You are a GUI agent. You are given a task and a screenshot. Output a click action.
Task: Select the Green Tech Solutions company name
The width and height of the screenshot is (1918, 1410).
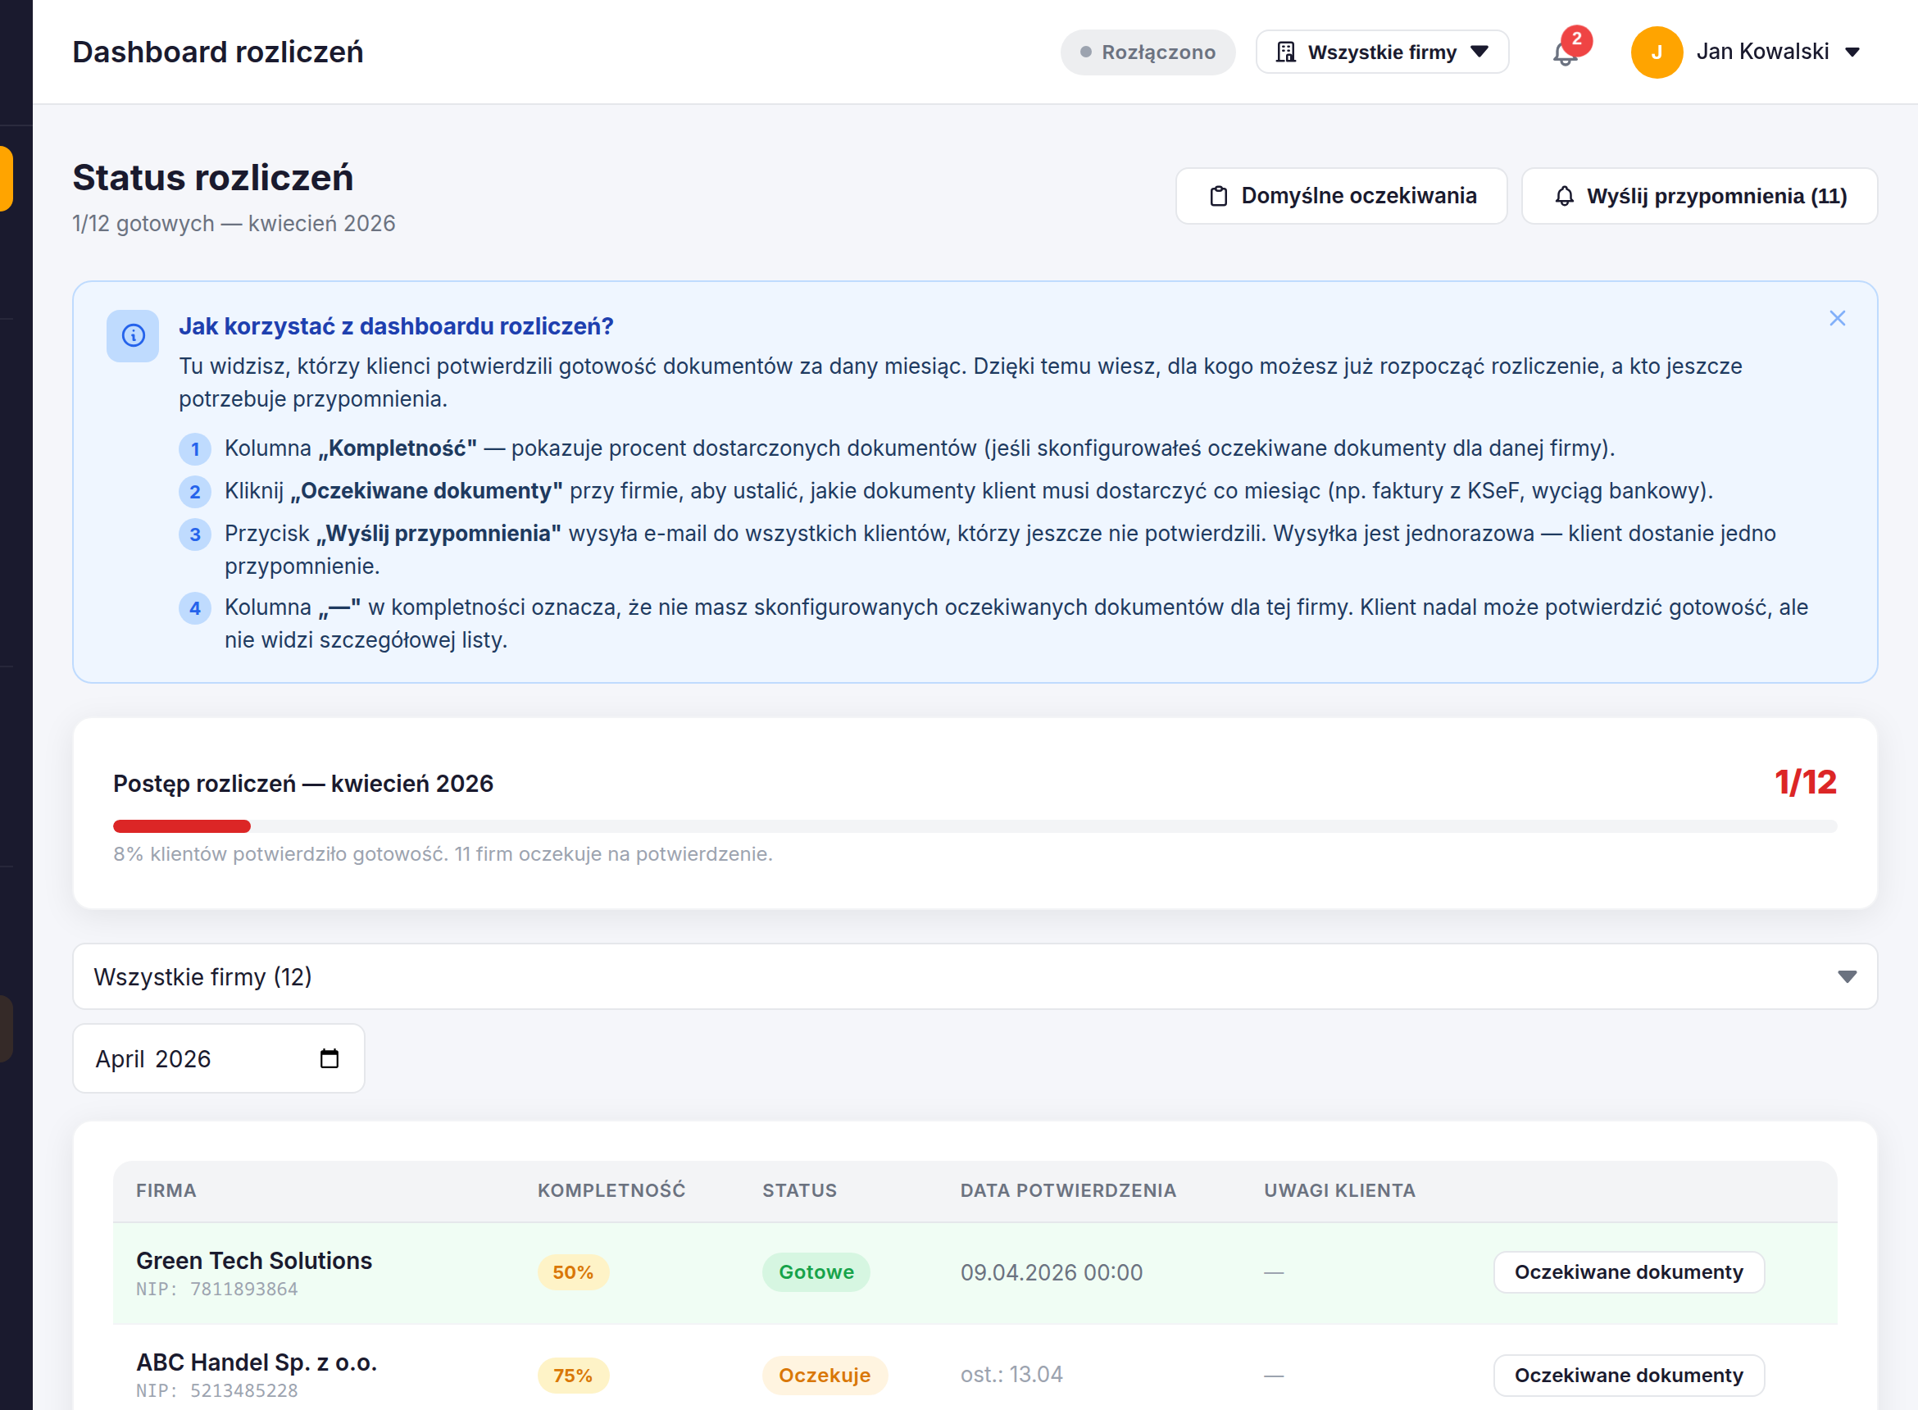tap(254, 1261)
